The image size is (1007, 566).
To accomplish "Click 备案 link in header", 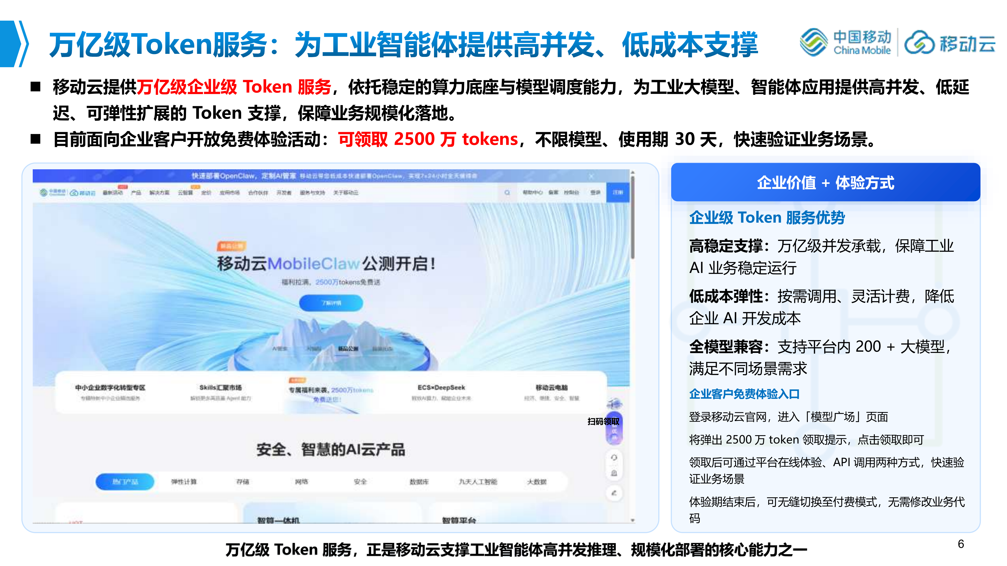I will click(x=553, y=193).
